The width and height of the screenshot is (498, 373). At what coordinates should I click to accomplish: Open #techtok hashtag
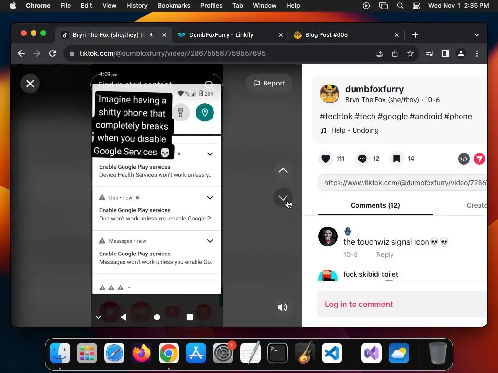tap(336, 117)
